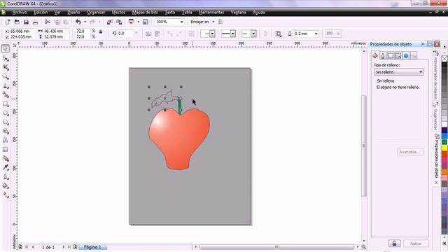Open the Administrador de objetos docker tab

click(x=435, y=75)
